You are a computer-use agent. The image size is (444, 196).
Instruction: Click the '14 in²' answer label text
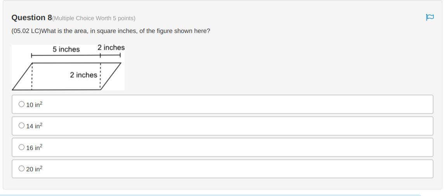coord(34,126)
